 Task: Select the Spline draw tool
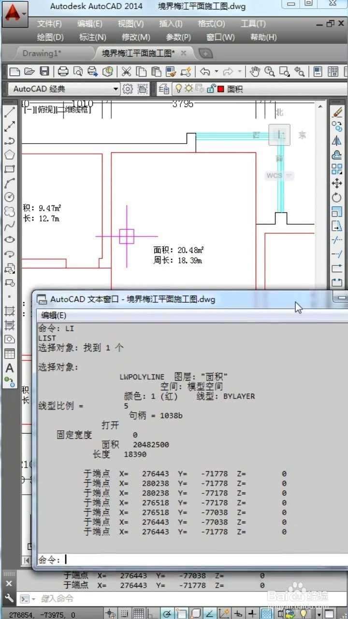pos(9,225)
